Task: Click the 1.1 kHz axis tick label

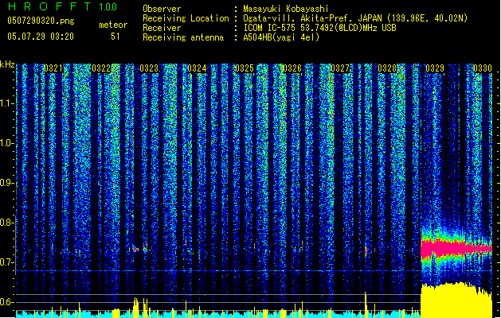Action: point(7,103)
